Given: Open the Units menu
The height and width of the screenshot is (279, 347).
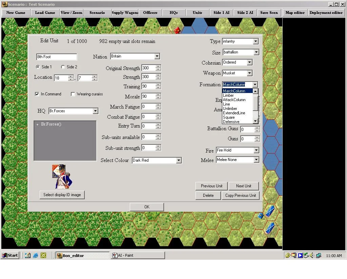Looking at the screenshot, I should [197, 13].
